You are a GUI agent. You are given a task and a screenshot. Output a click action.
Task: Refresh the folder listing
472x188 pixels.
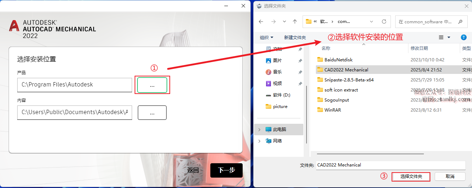click(x=384, y=22)
